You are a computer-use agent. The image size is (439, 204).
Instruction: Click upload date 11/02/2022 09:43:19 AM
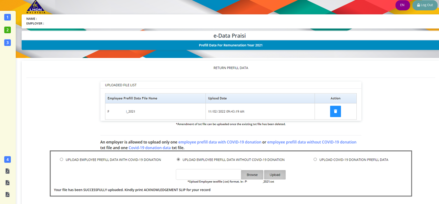pos(226,112)
